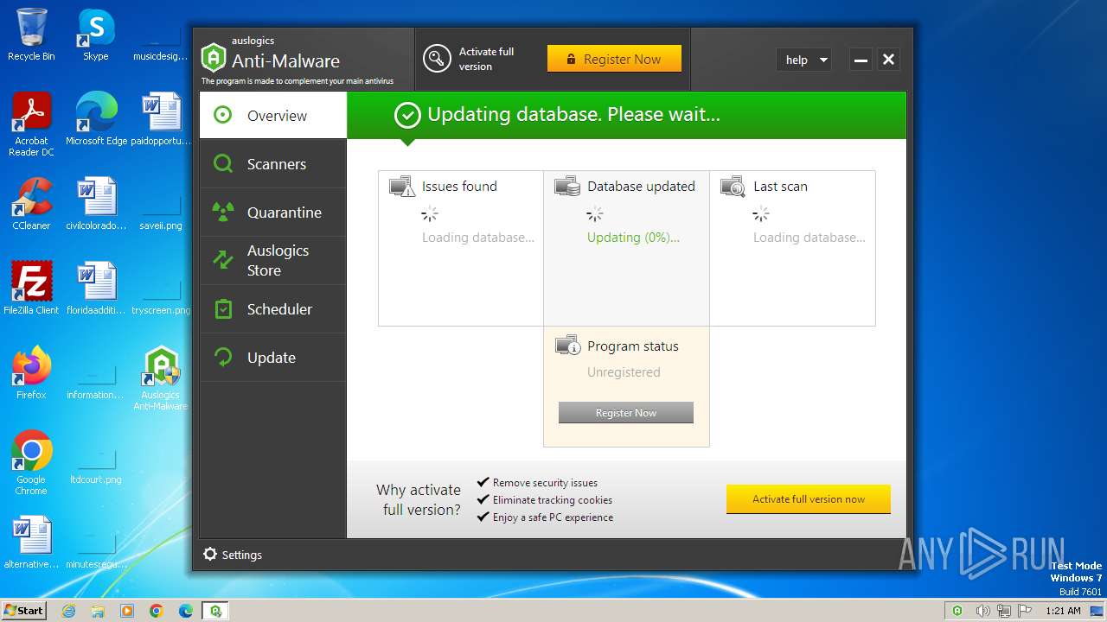Viewport: 1107px width, 622px height.
Task: Click the Scanners magnifier icon
Action: tap(223, 163)
